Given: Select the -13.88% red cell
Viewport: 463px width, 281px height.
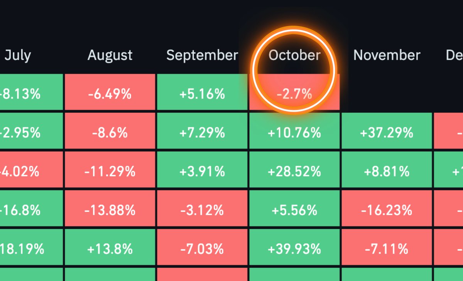Looking at the screenshot, I should pyautogui.click(x=110, y=210).
